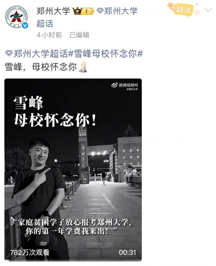Expand the post options chevron
Viewport: 216px width, 266px height.
pos(208,10)
